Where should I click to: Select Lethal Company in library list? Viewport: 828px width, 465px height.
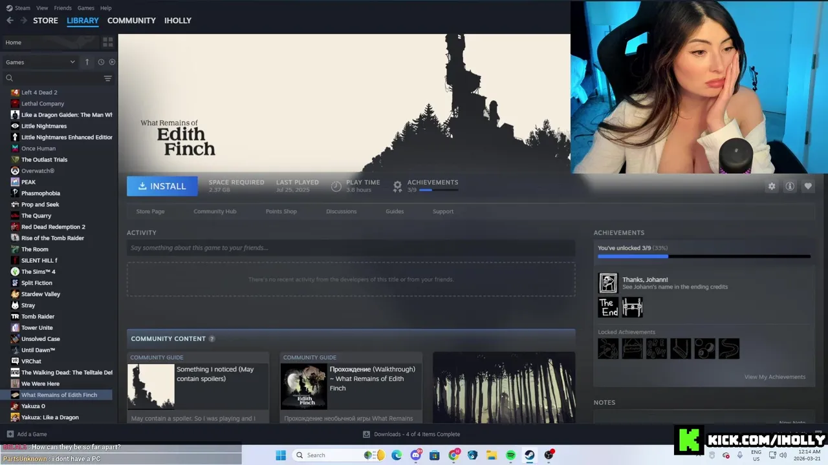pyautogui.click(x=43, y=103)
